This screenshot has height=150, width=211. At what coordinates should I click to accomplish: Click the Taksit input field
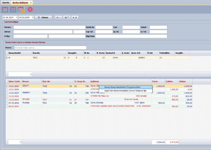click(x=159, y=27)
